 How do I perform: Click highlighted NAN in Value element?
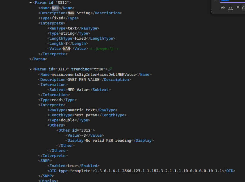coord(66,49)
